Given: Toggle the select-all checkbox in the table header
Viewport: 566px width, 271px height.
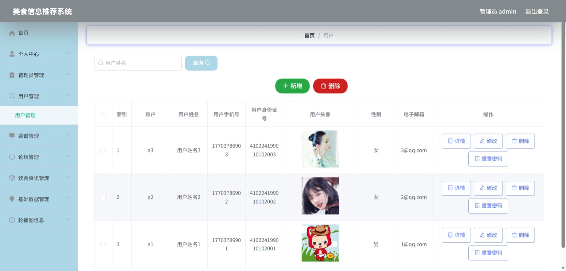Looking at the screenshot, I should (103, 115).
